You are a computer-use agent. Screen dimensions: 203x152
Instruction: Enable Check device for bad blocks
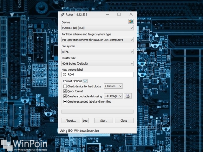(65, 86)
